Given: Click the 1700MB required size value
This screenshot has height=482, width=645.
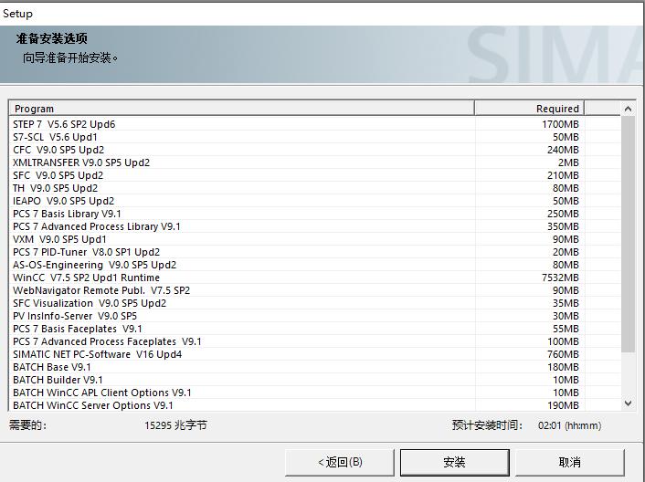Looking at the screenshot, I should pos(560,124).
